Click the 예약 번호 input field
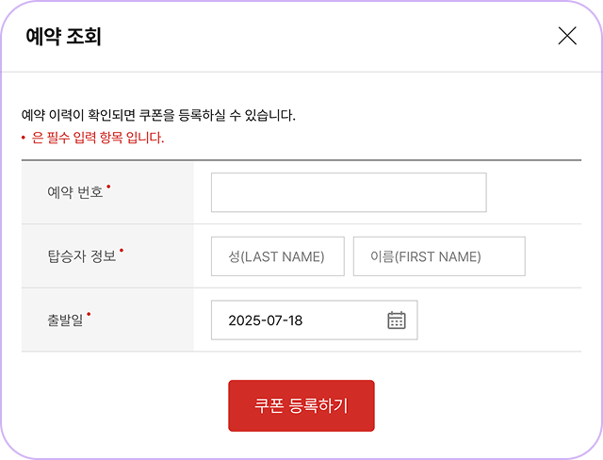The height and width of the screenshot is (460, 603). coord(349,192)
